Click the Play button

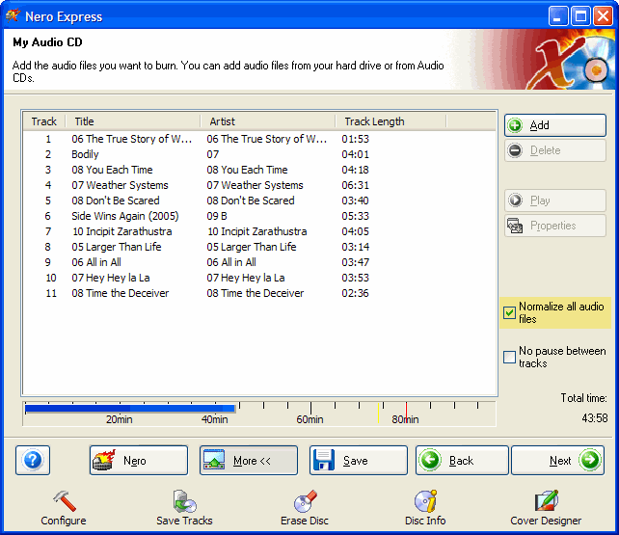pos(555,201)
